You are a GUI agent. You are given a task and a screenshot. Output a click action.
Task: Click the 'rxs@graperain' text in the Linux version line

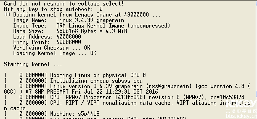click(x=169, y=86)
